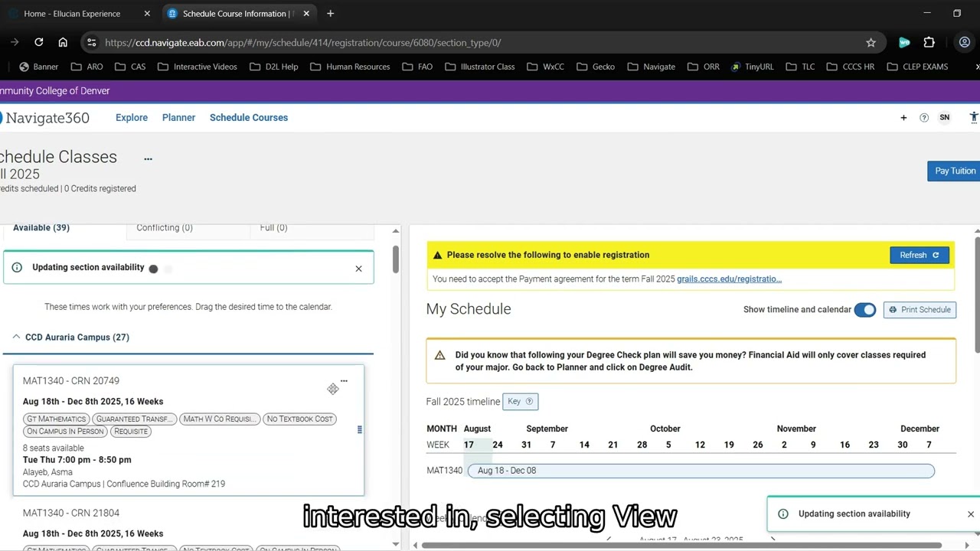This screenshot has height=551, width=980.
Task: Click the Refresh button in the yellow warning
Action: (920, 255)
